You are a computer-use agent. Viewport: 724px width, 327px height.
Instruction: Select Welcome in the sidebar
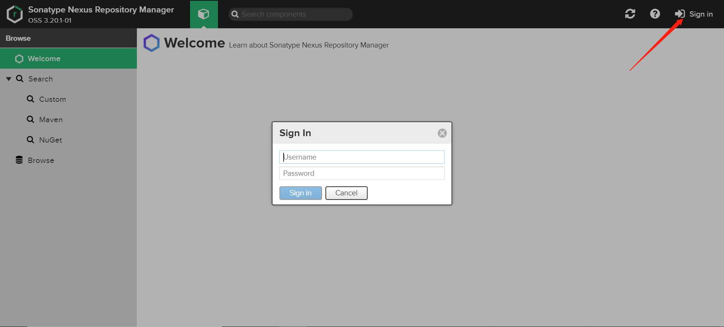point(68,58)
